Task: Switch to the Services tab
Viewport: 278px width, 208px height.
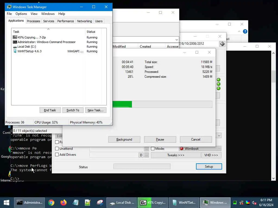Action: click(x=49, y=21)
